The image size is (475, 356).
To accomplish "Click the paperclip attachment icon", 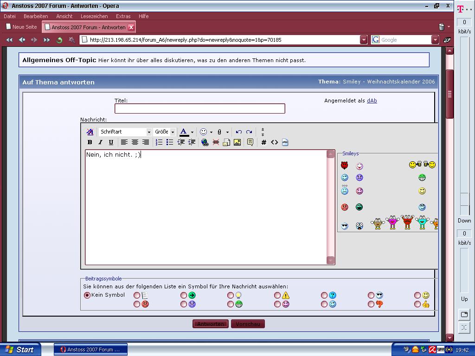I will click(219, 132).
